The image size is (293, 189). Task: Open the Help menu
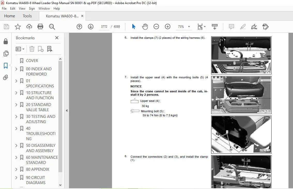pos(57,9)
